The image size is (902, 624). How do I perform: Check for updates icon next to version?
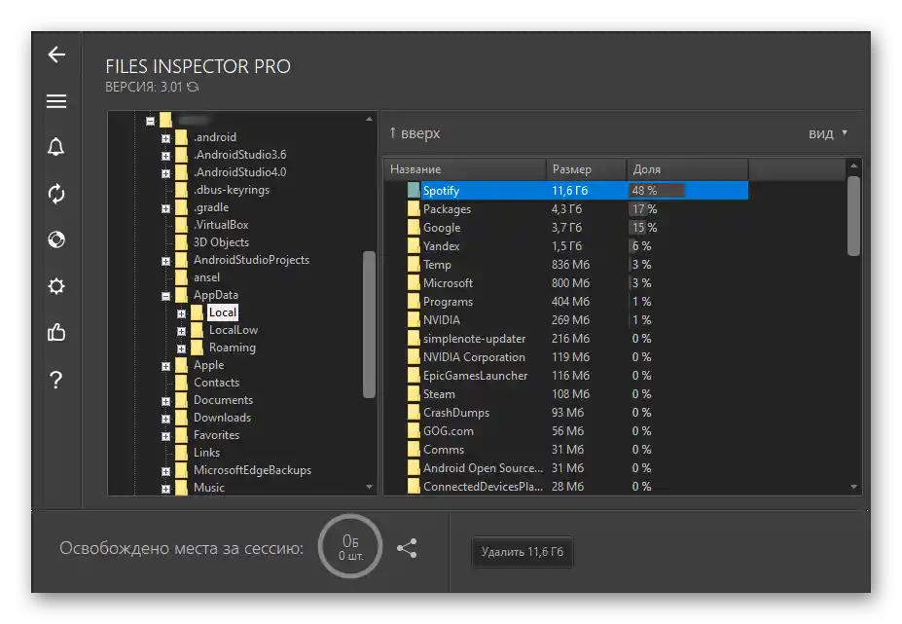pyautogui.click(x=193, y=87)
